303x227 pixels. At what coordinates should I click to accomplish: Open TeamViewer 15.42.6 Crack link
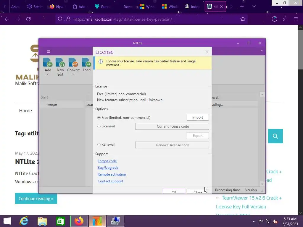[x=252, y=198]
